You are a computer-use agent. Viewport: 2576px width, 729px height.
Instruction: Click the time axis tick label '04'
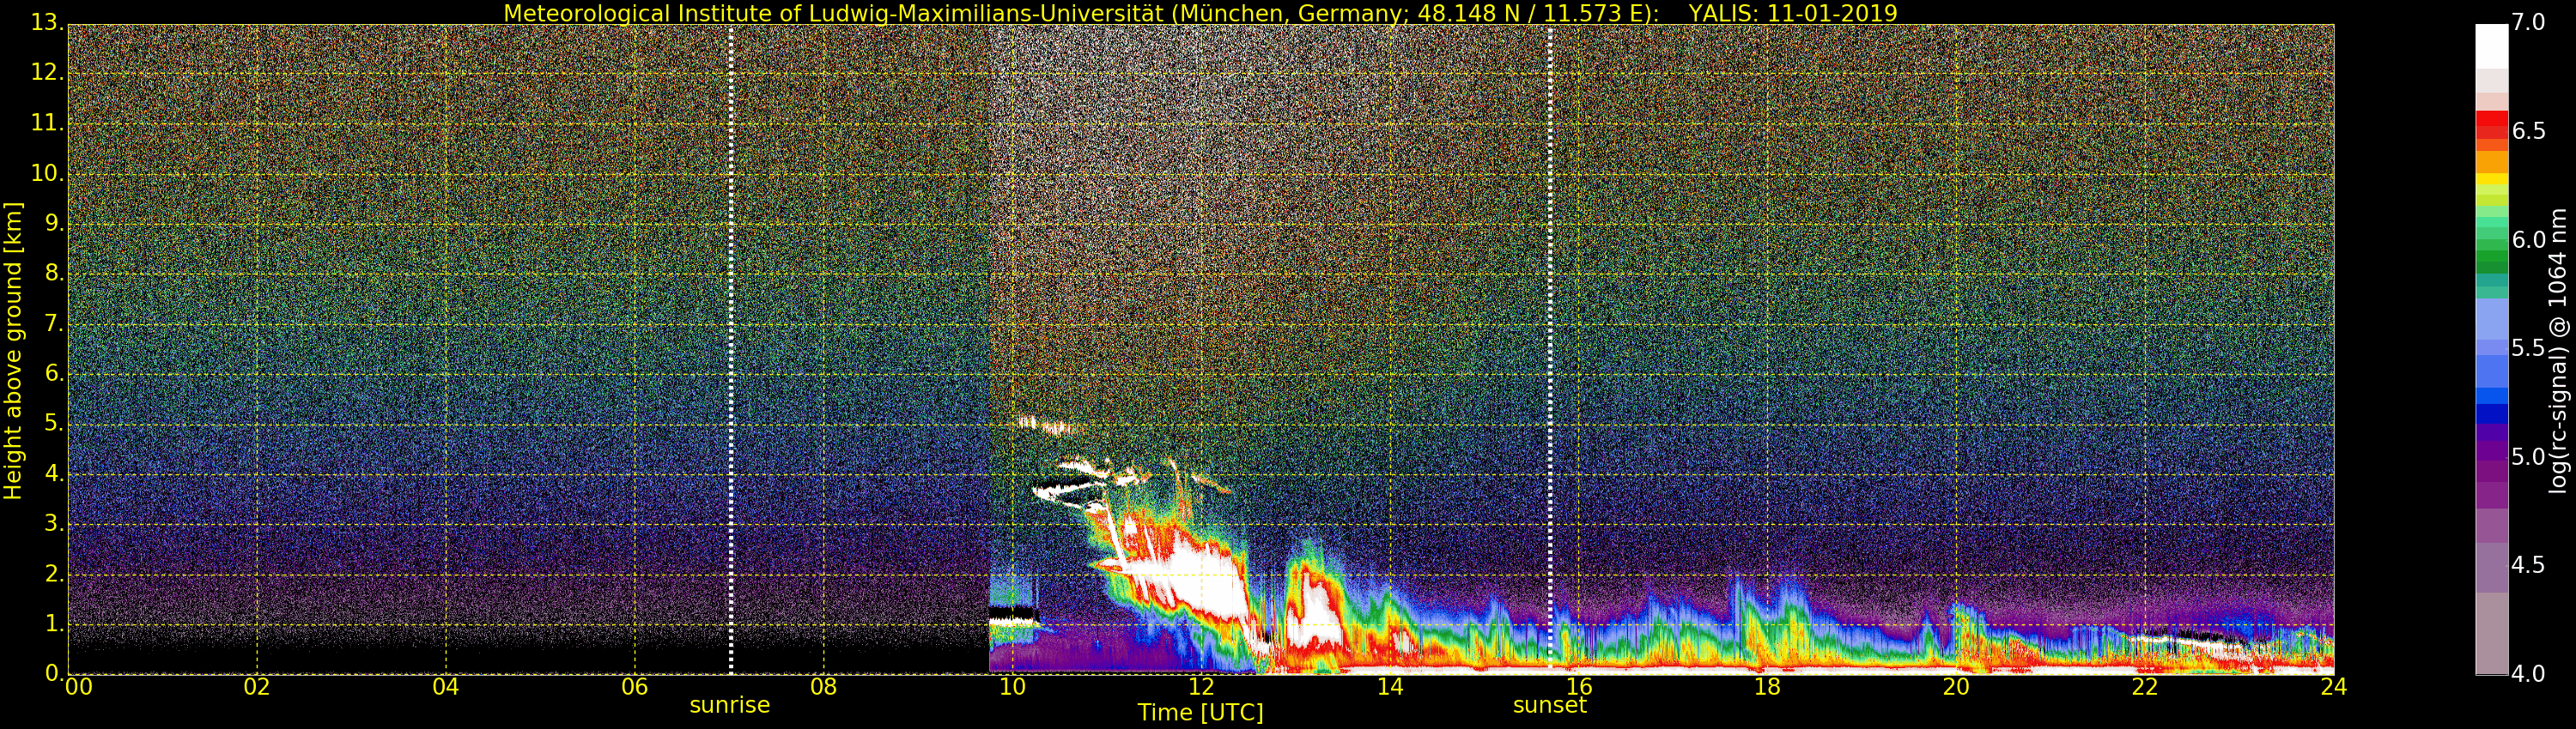446,687
